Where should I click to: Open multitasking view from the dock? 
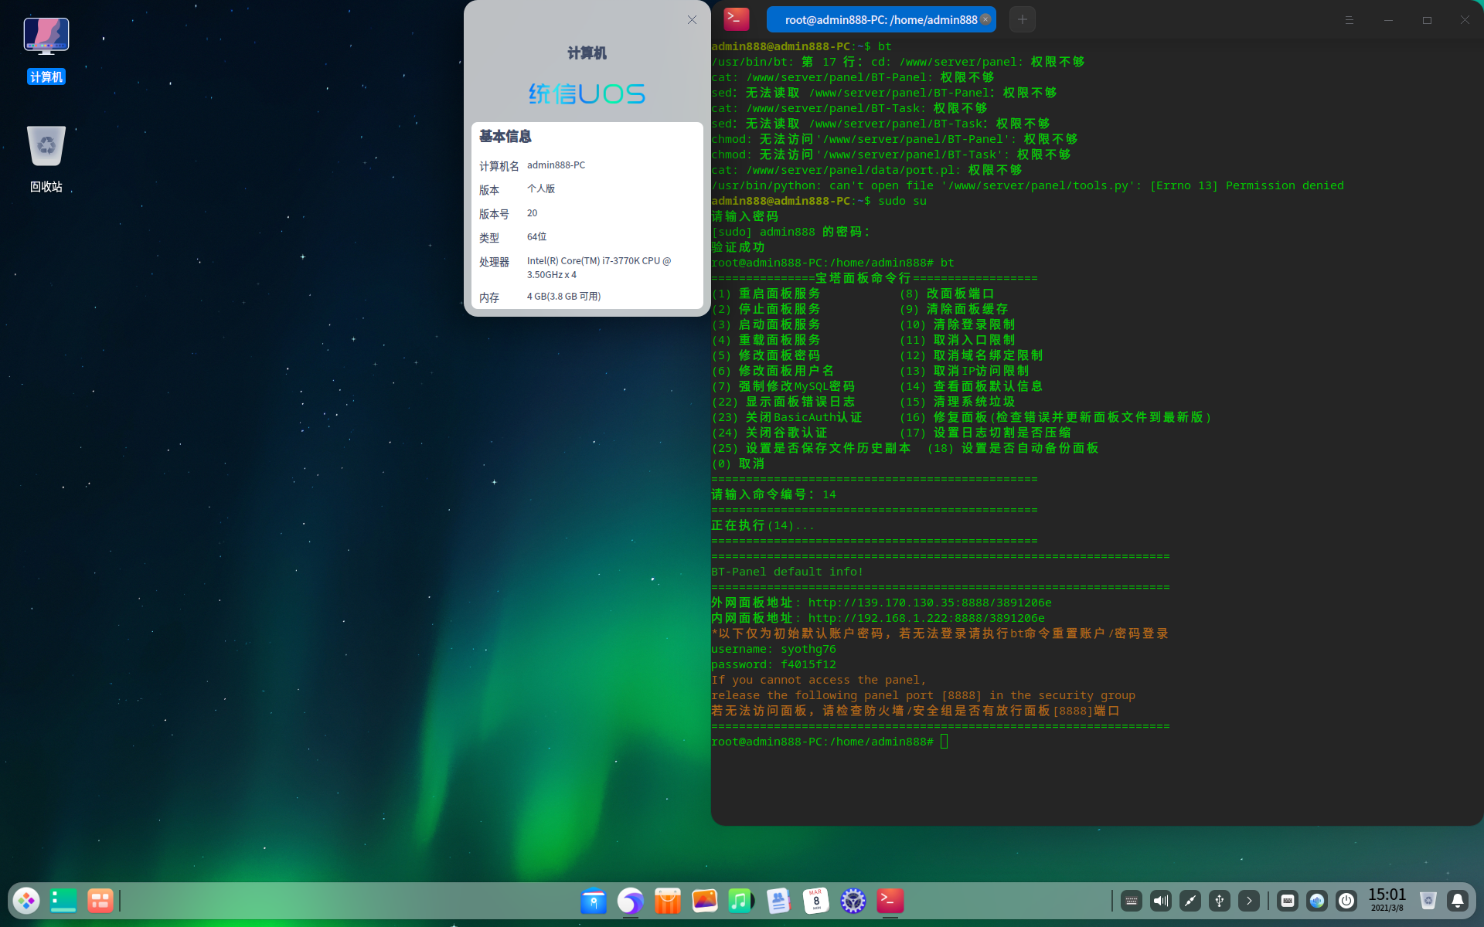click(100, 900)
